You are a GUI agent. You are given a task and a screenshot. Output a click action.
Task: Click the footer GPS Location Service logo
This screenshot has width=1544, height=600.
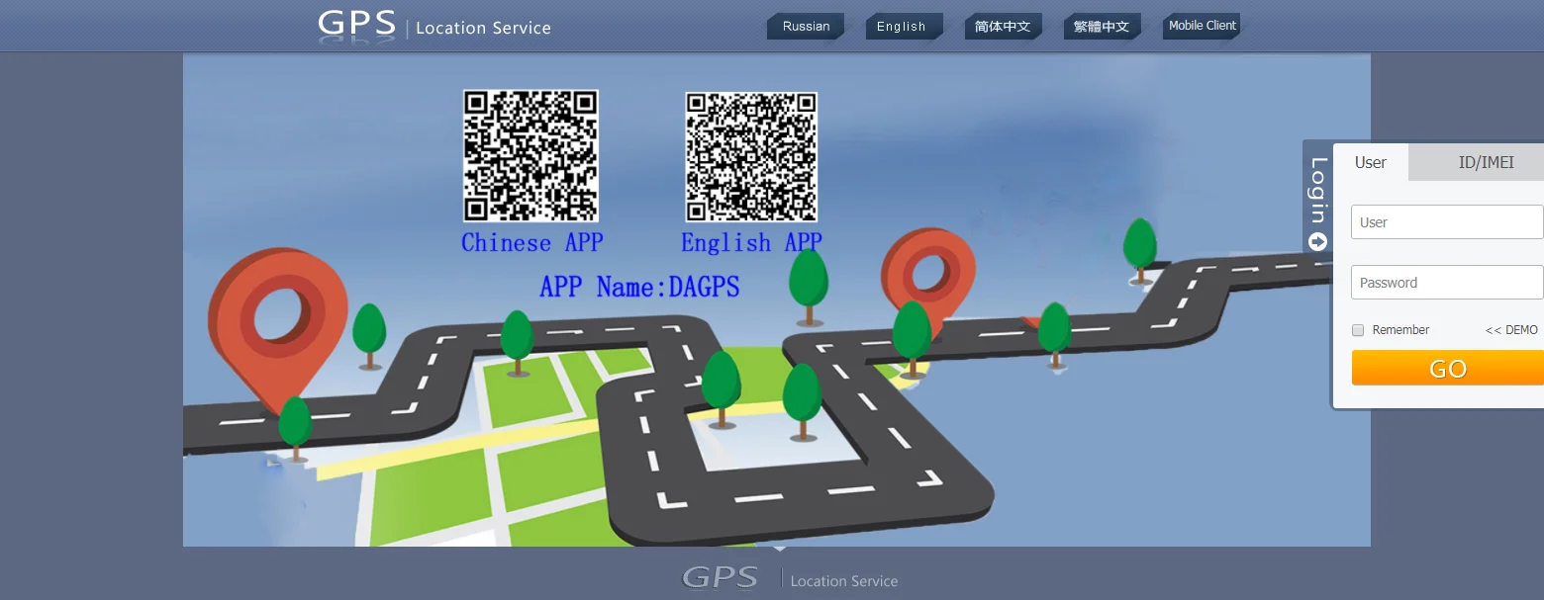(x=790, y=578)
